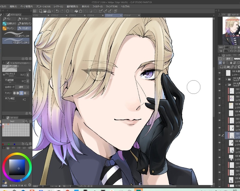Select かしペン sub tool group
This screenshot has width=240, height=191.
click(9, 28)
